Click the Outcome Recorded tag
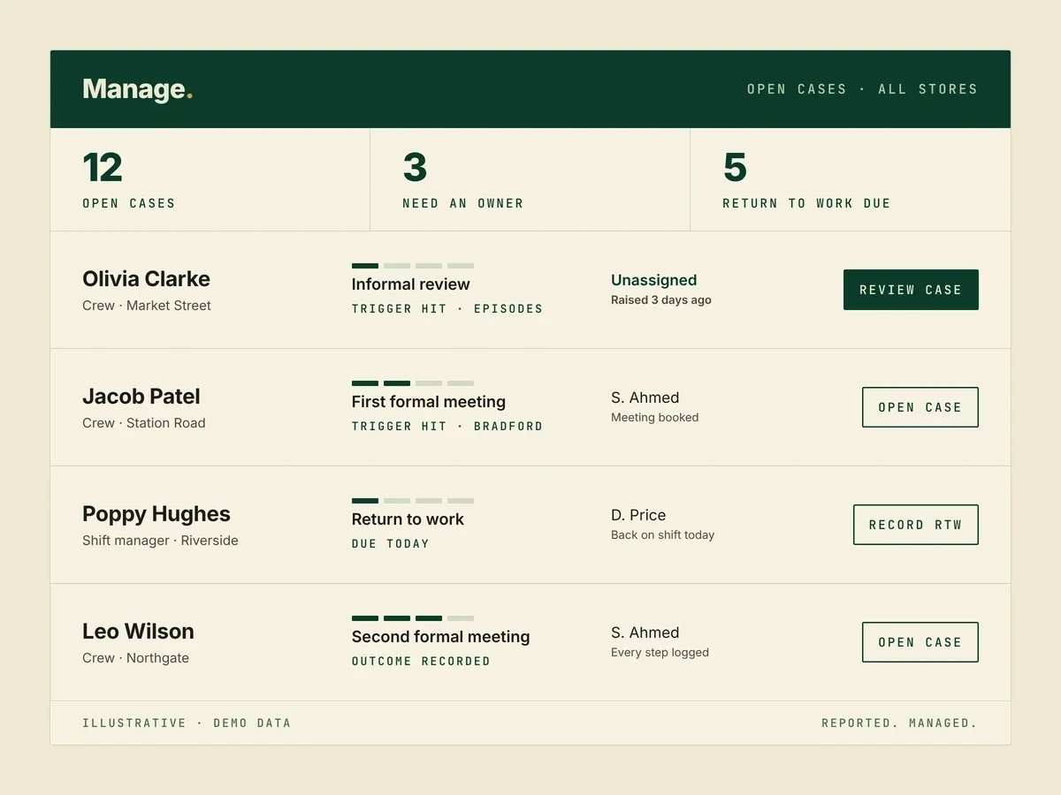 421,662
